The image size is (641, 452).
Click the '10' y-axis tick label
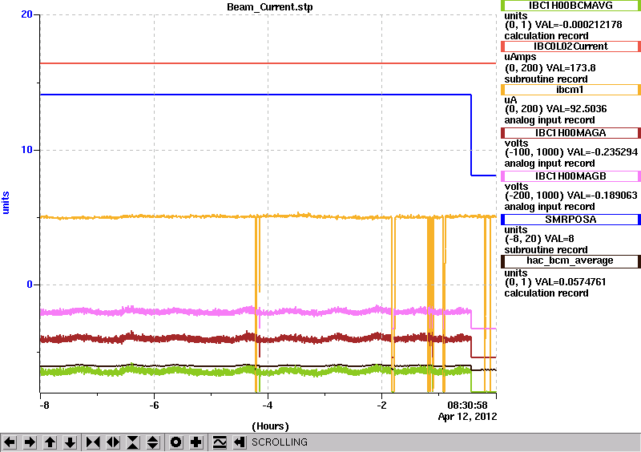pyautogui.click(x=26, y=150)
